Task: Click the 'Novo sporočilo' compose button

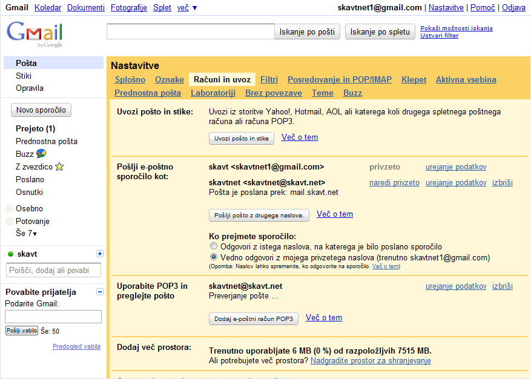Action: [x=41, y=110]
